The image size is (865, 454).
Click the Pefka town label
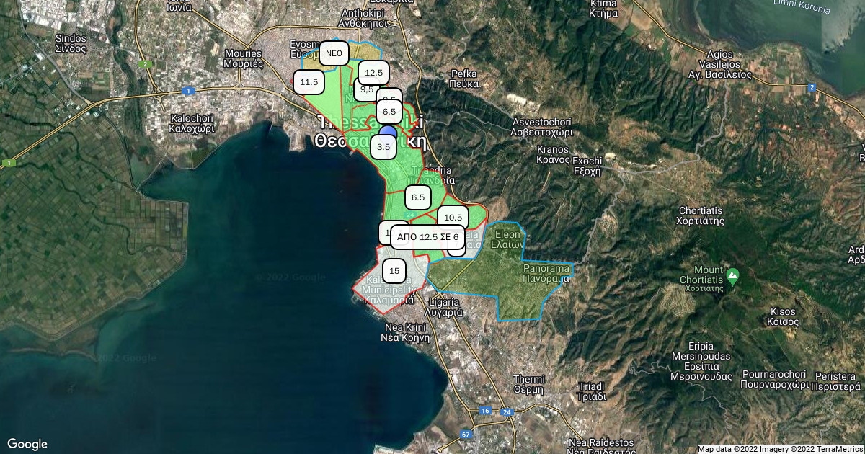click(464, 79)
